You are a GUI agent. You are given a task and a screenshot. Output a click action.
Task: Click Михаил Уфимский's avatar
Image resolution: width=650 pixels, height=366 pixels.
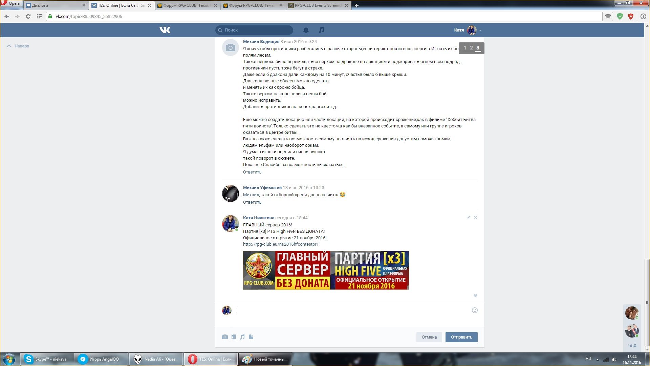tap(231, 194)
